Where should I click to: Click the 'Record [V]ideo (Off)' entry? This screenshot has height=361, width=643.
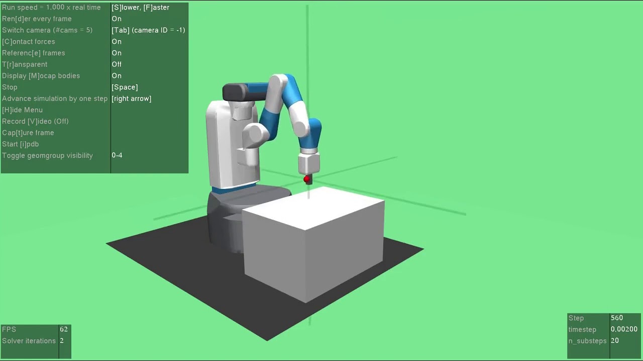35,121
